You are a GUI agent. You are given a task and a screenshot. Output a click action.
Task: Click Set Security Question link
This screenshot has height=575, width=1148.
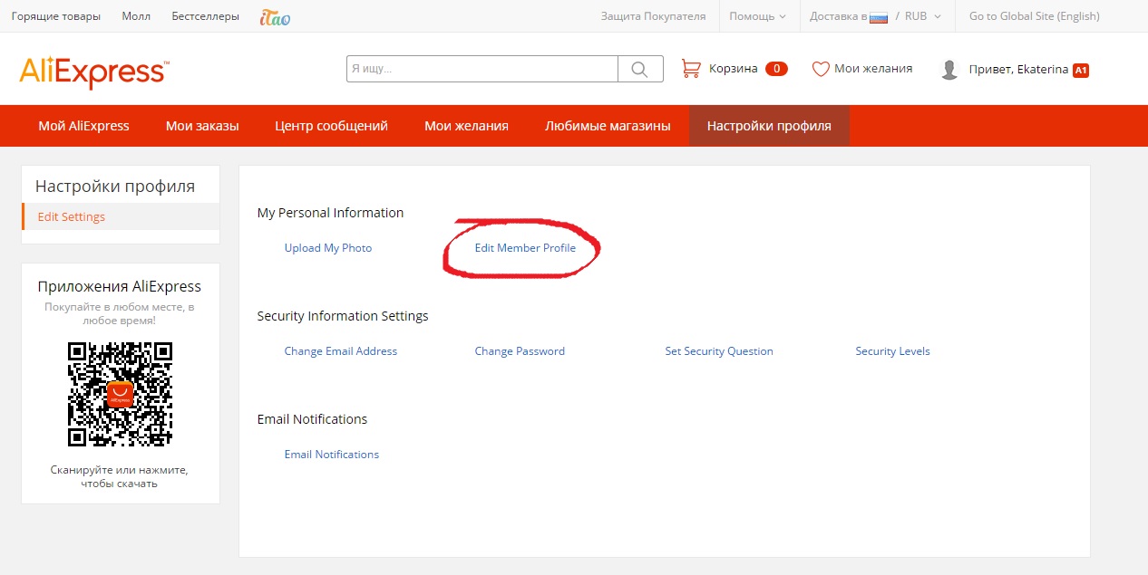click(x=719, y=351)
